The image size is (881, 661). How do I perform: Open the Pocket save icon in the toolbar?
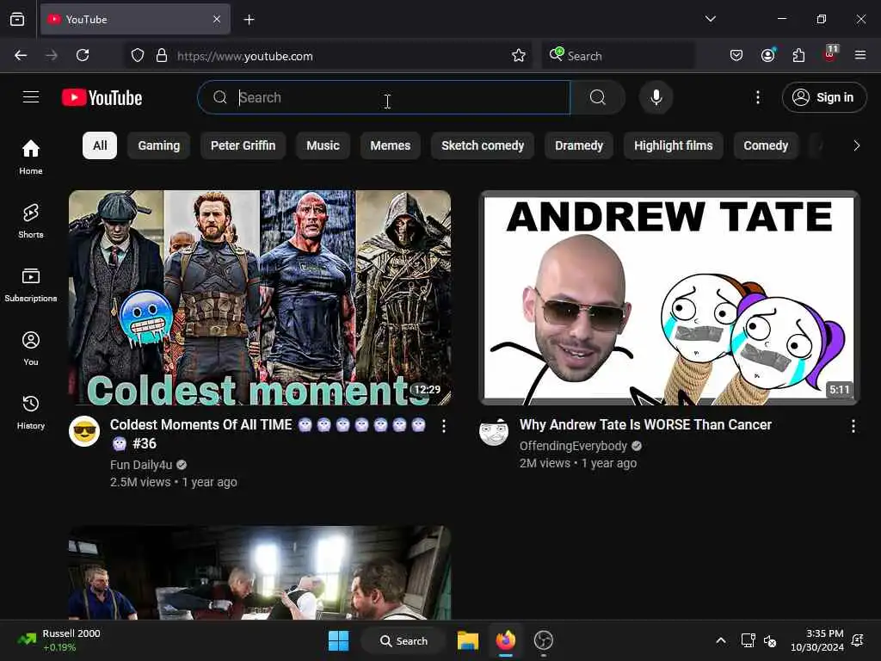point(736,55)
